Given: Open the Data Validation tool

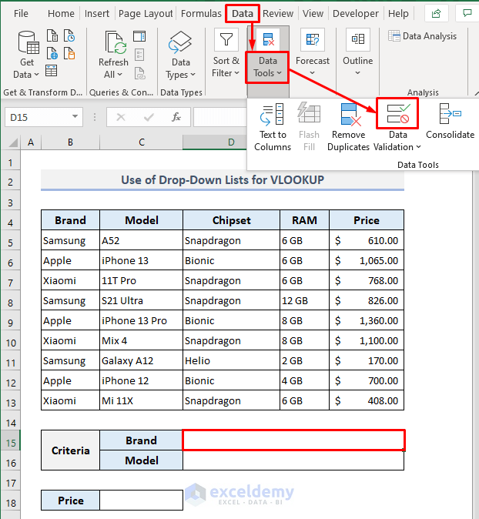Looking at the screenshot, I should [x=397, y=115].
